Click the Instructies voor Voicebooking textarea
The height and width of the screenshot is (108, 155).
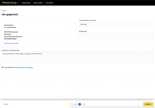pyautogui.click(x=77, y=57)
